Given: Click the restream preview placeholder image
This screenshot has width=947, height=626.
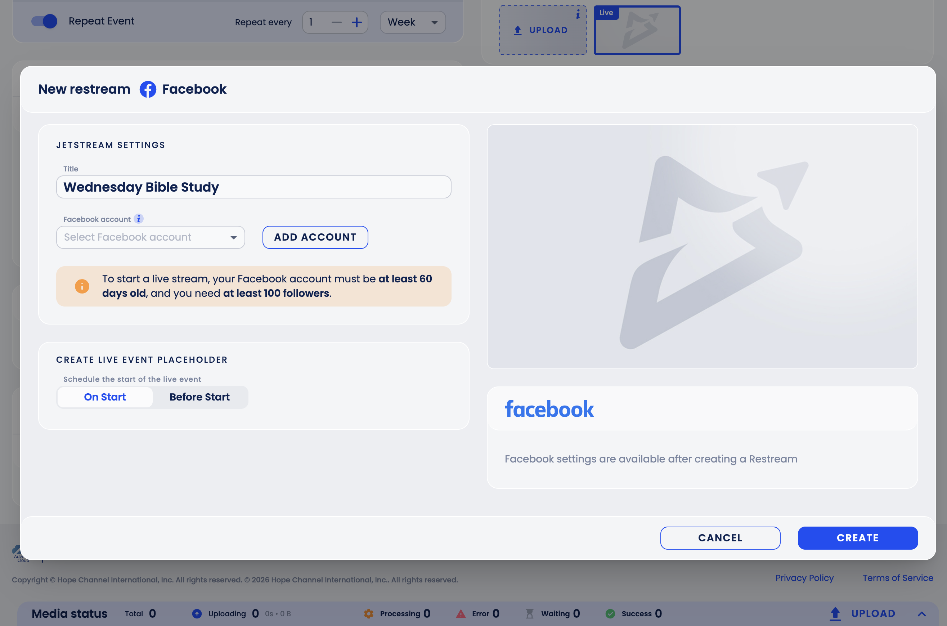Looking at the screenshot, I should click(702, 246).
